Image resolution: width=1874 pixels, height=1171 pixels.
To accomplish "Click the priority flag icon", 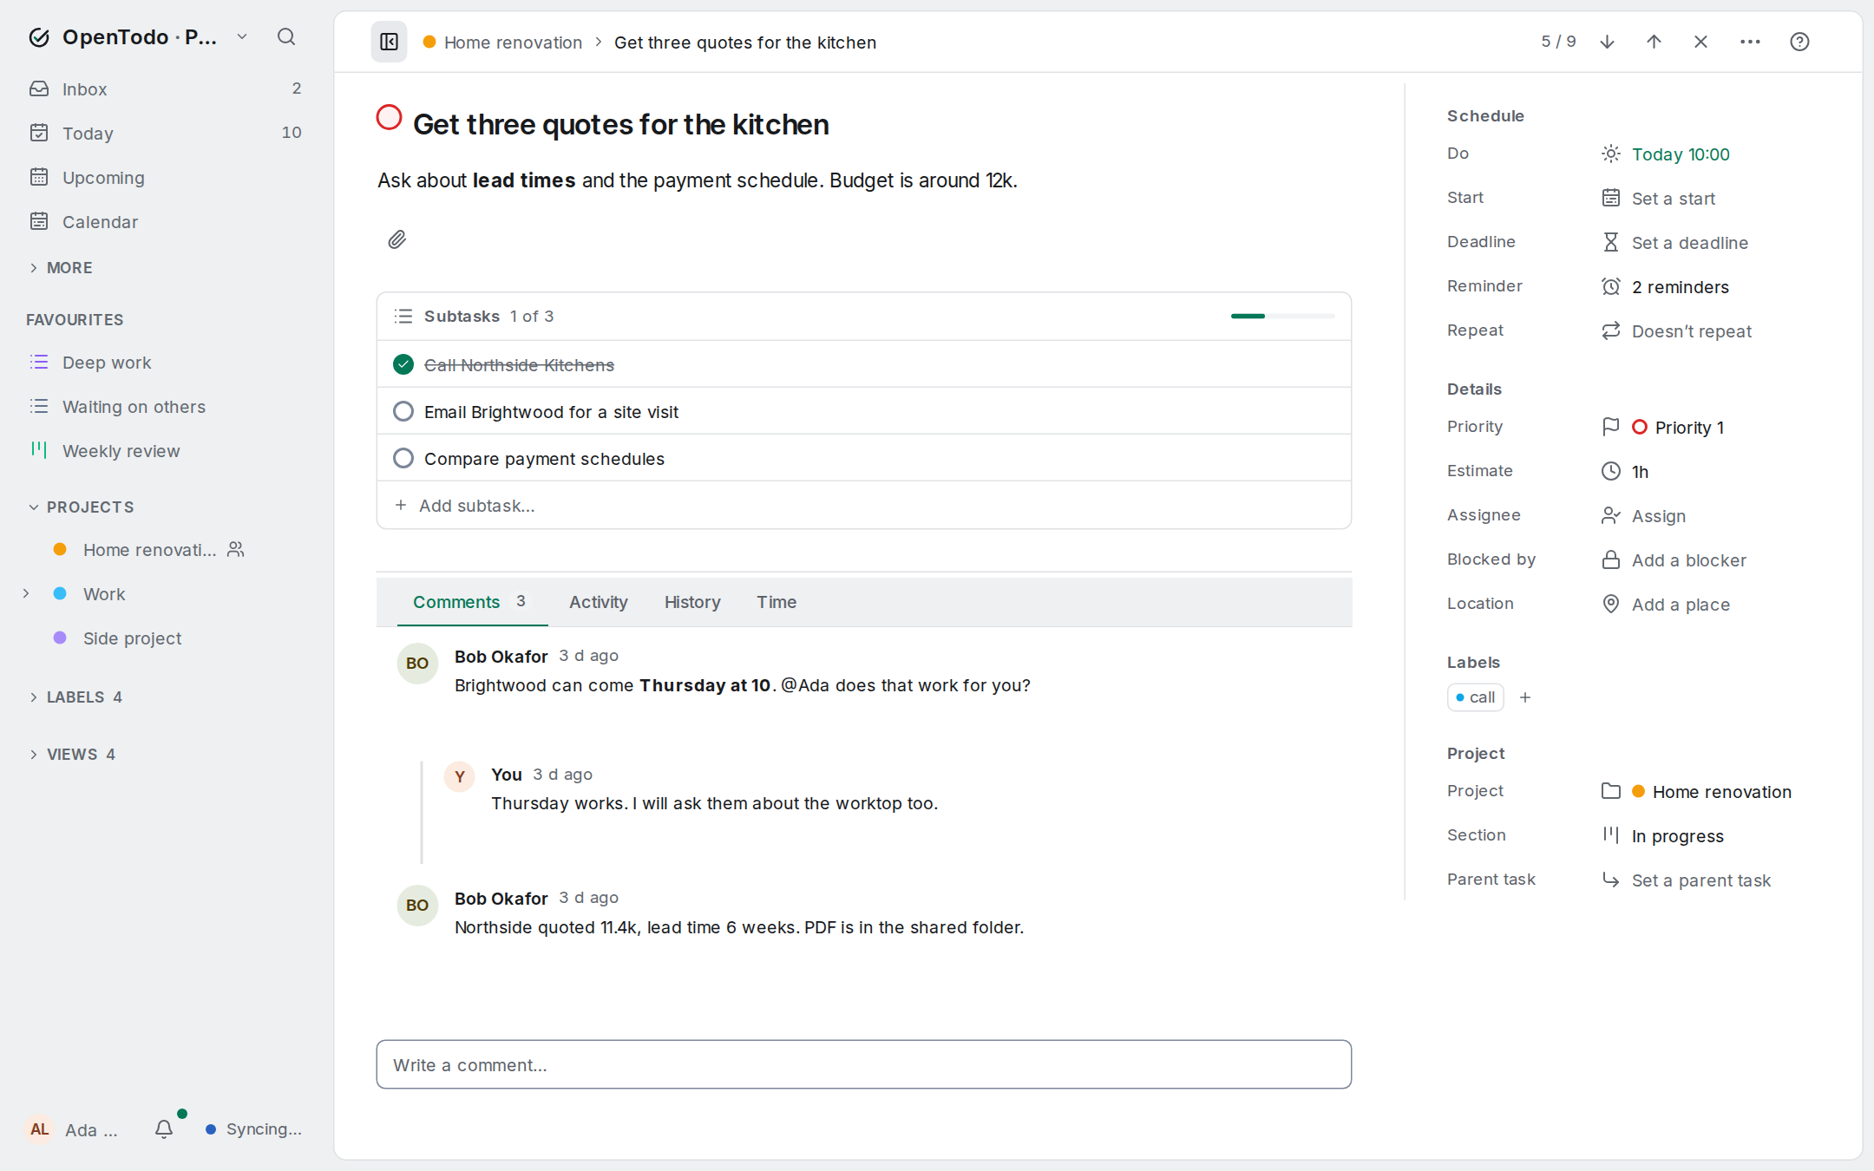I will 1611,427.
